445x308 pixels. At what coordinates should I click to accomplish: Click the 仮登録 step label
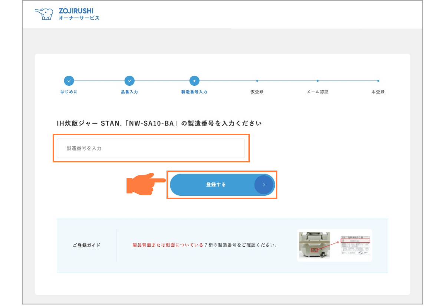pyautogui.click(x=257, y=92)
